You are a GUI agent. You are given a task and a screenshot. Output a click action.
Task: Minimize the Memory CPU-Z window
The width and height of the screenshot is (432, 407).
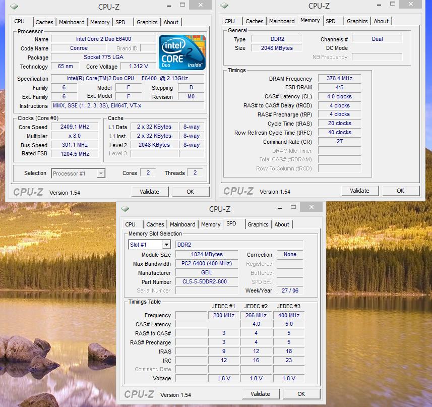tap(380, 5)
